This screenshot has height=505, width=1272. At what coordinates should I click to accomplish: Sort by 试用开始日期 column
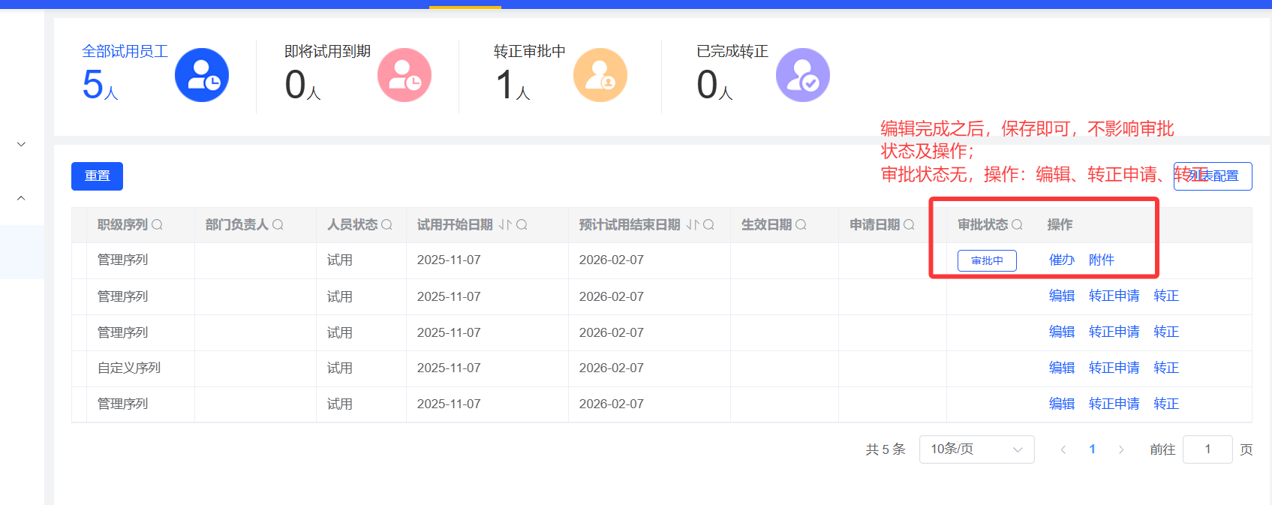pos(505,224)
